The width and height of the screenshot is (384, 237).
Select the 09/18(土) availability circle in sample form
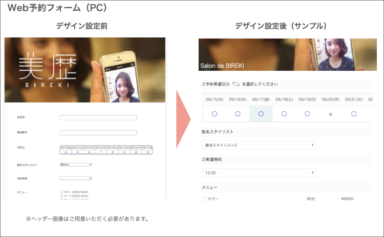[284, 114]
